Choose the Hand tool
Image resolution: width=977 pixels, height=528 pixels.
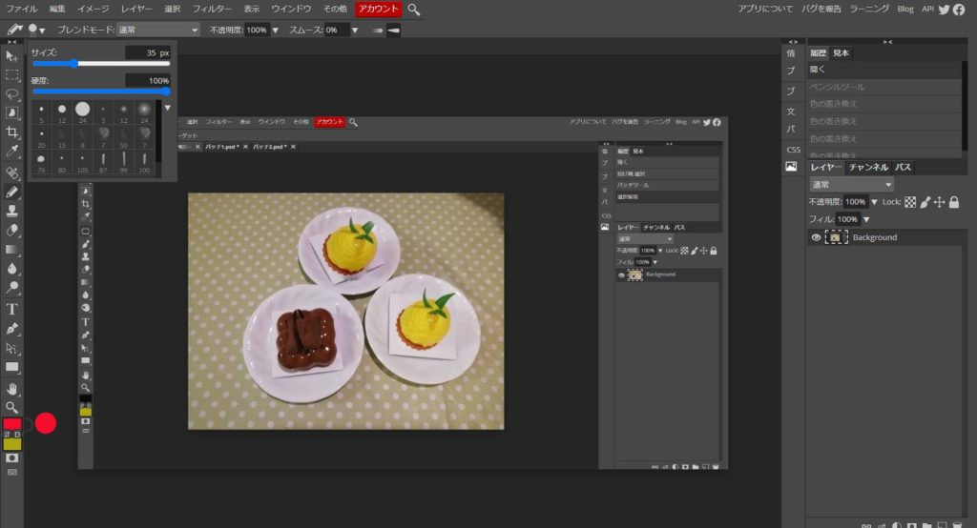[12, 389]
